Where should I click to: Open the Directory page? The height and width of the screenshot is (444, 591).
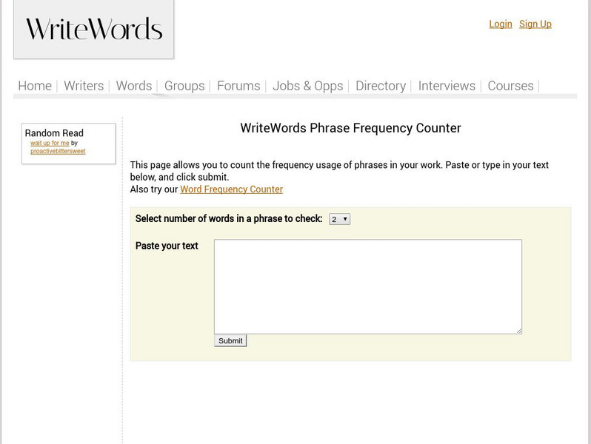click(x=381, y=86)
